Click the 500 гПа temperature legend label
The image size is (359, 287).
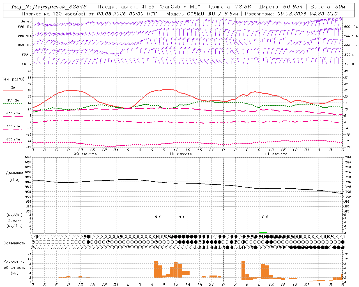pyautogui.click(x=13, y=139)
